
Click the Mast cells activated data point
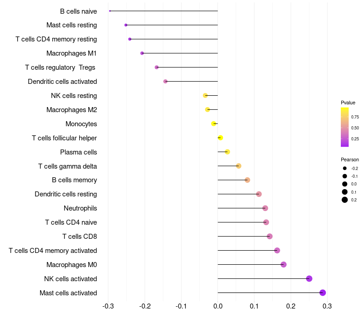(323, 293)
